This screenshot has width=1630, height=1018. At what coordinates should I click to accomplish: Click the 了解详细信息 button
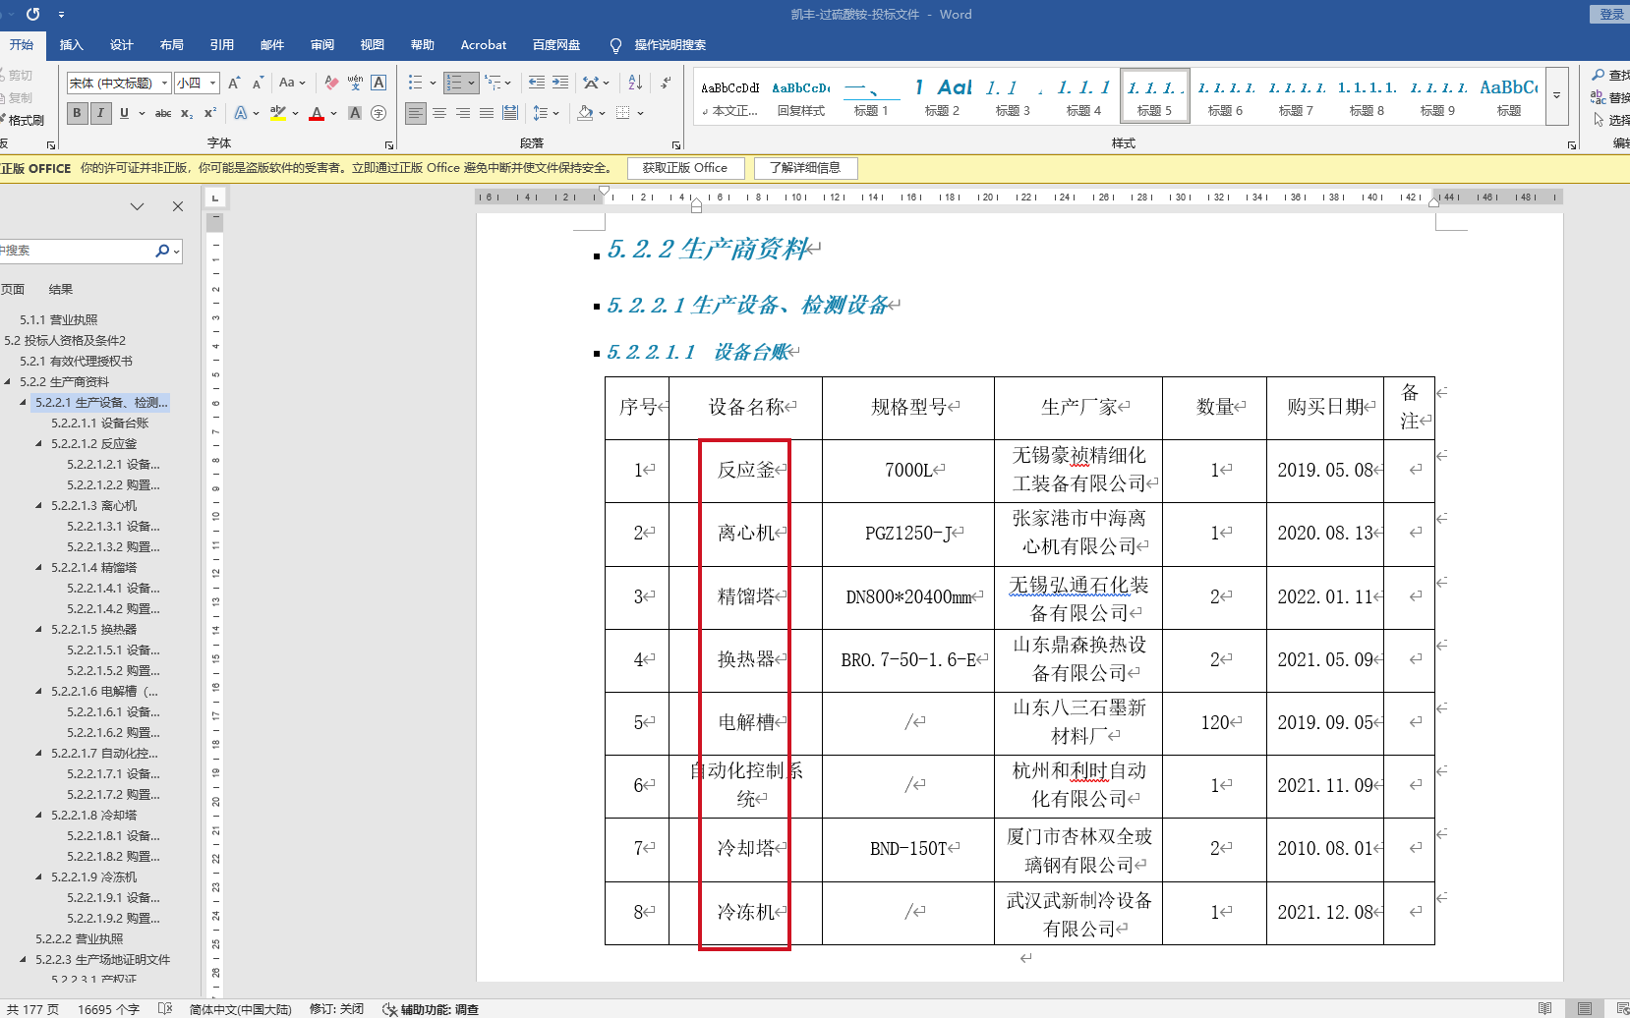click(x=805, y=168)
